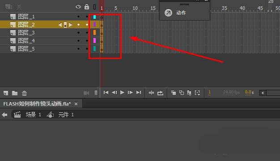Image resolution: width=280 pixels, height=161 pixels.
Task: Click the first keyframe of 图层_1
Action: coord(102,17)
